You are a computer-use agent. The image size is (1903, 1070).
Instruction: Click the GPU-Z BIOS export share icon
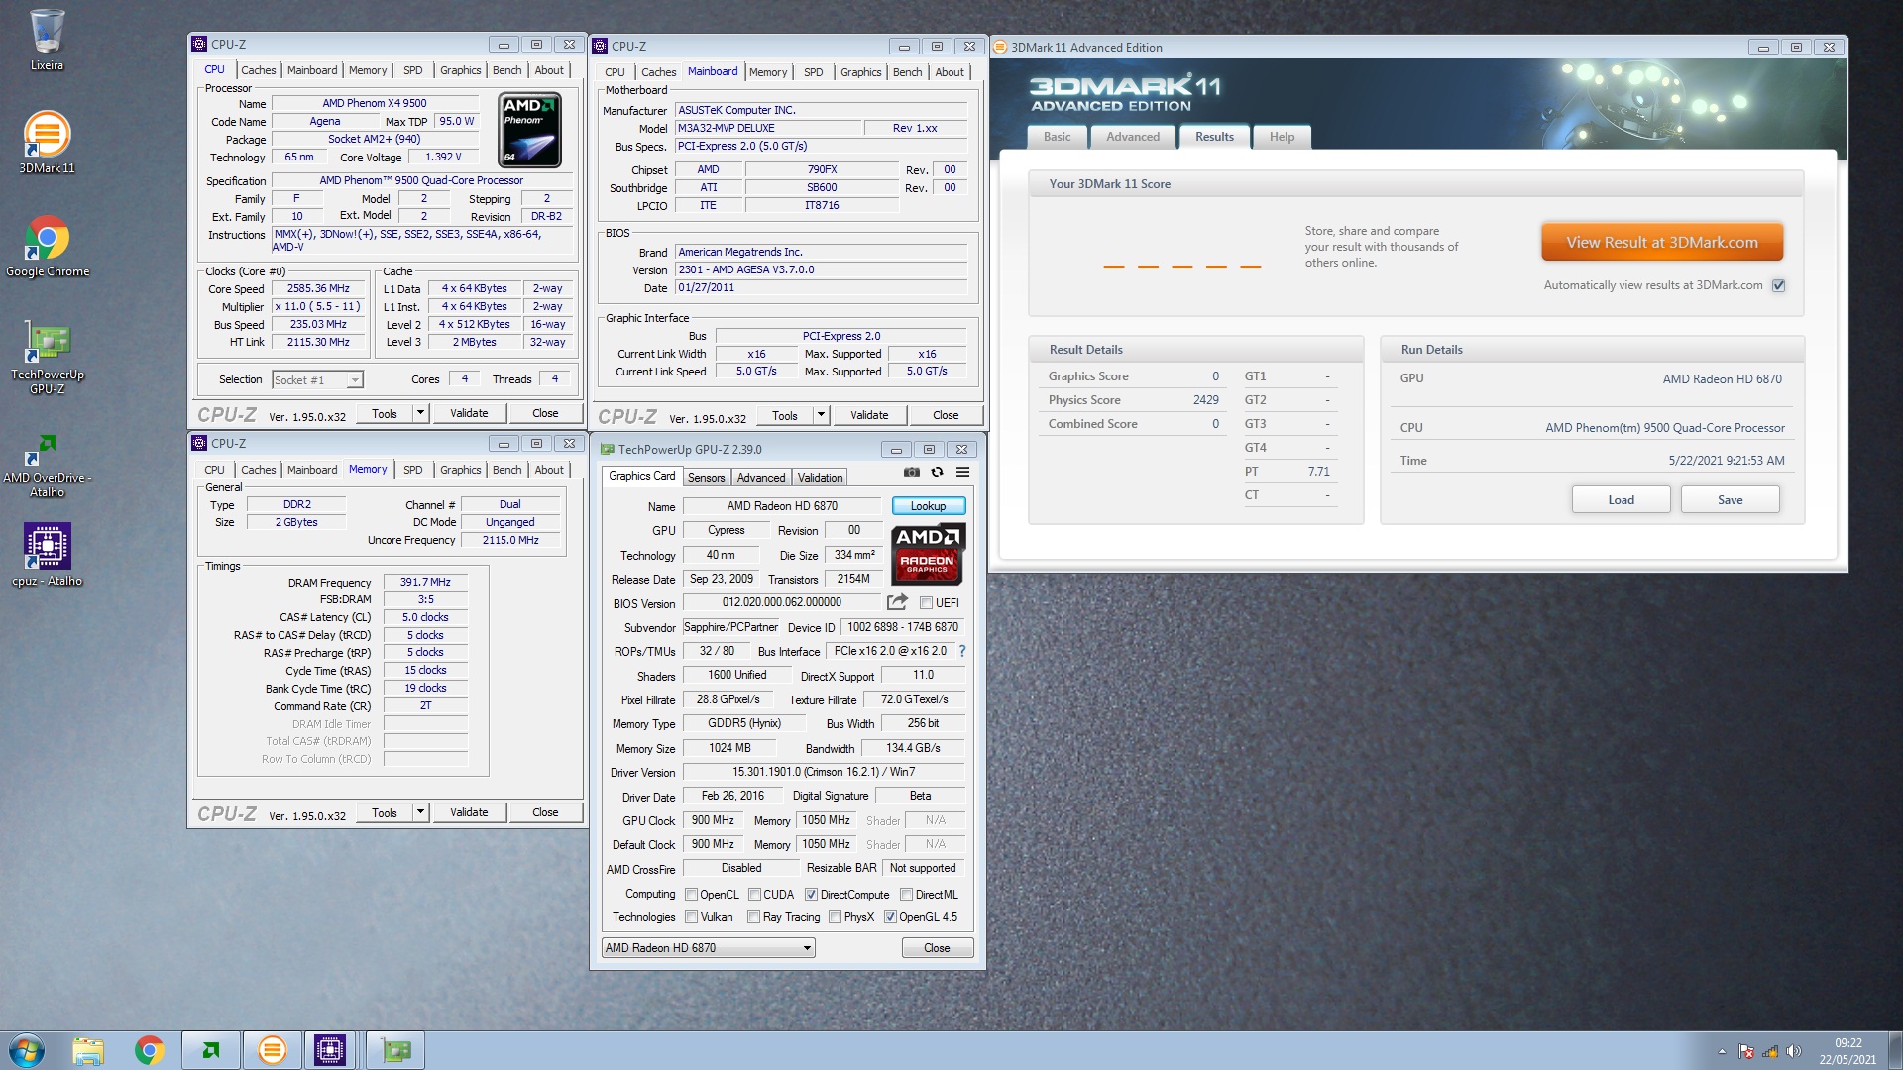pos(897,602)
